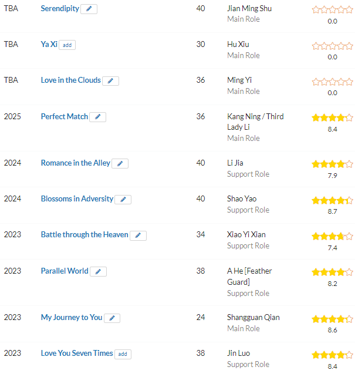This screenshot has width=355, height=377.
Task: Edit the Blossoms in Adversity entry
Action: [123, 200]
